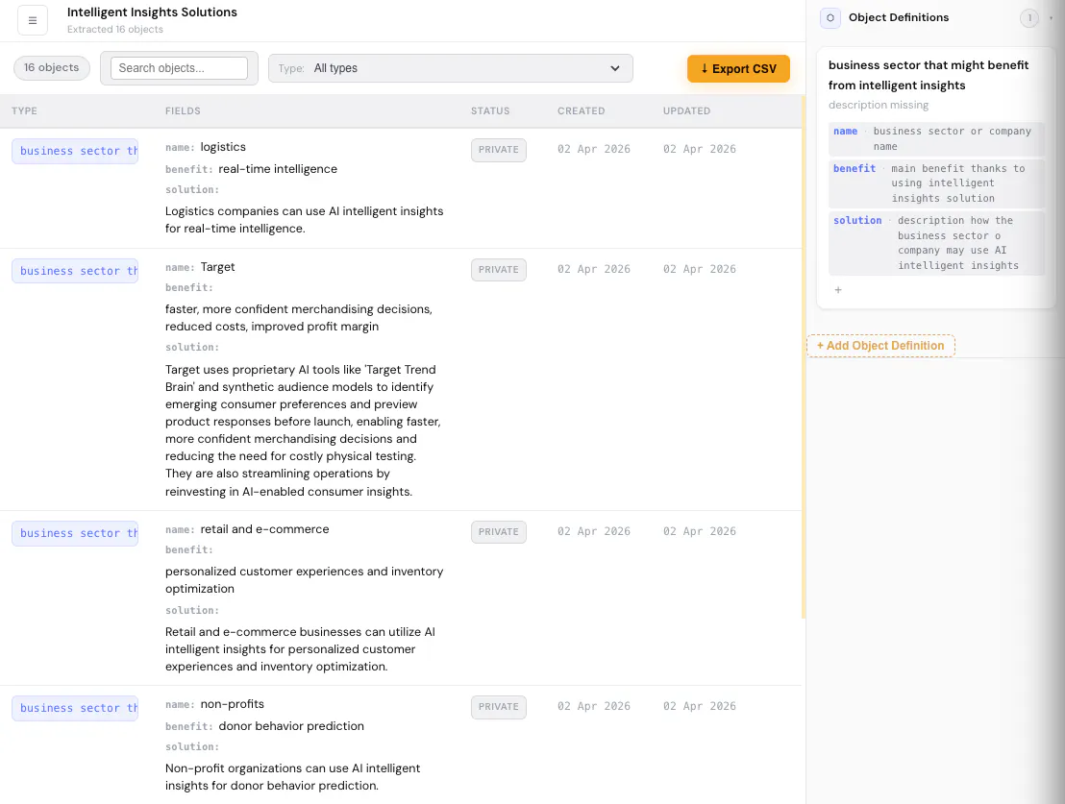
Task: Open the Type All types dropdown
Action: tap(450, 68)
